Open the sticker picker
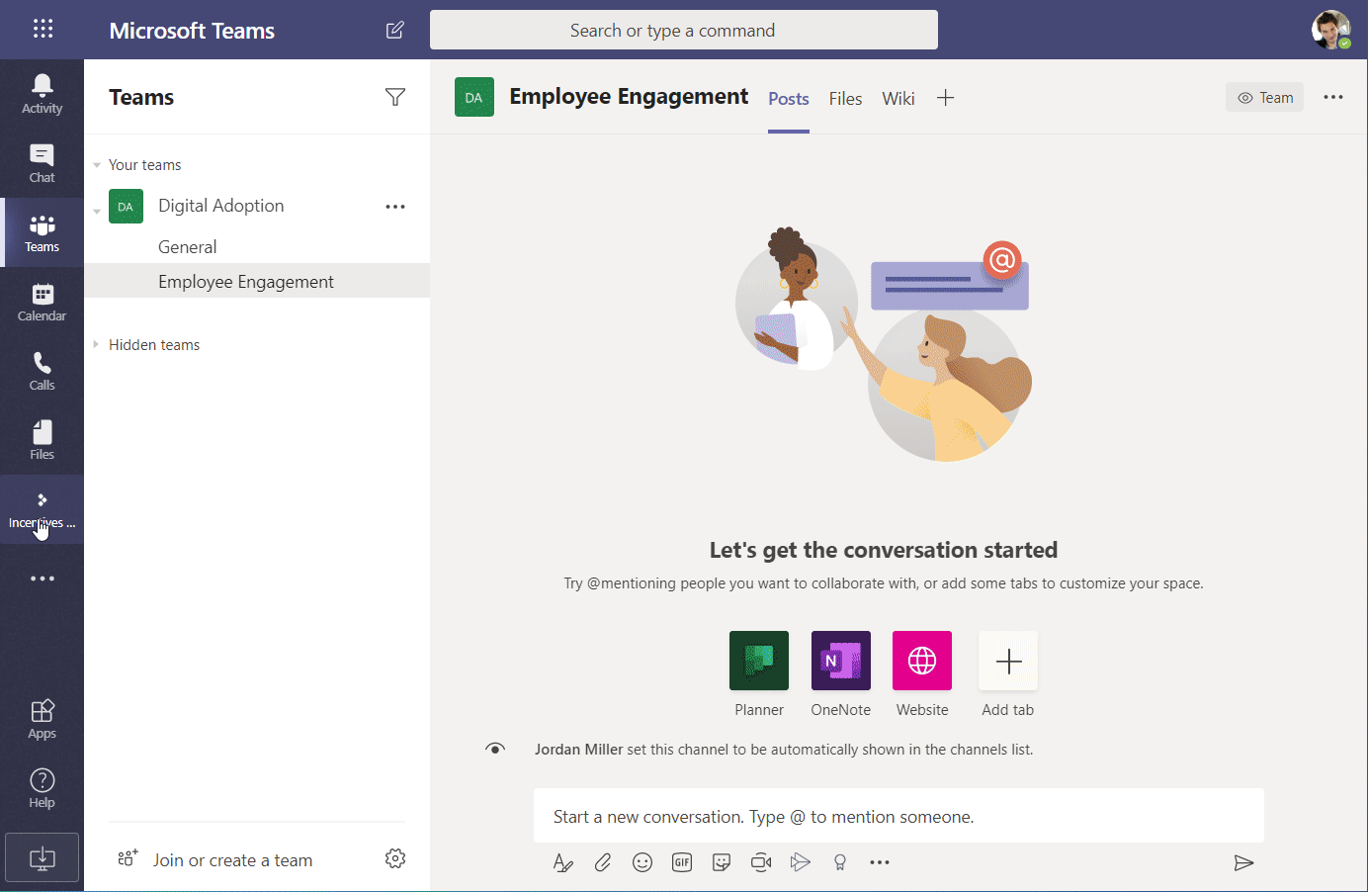The height and width of the screenshot is (892, 1368). 721,861
